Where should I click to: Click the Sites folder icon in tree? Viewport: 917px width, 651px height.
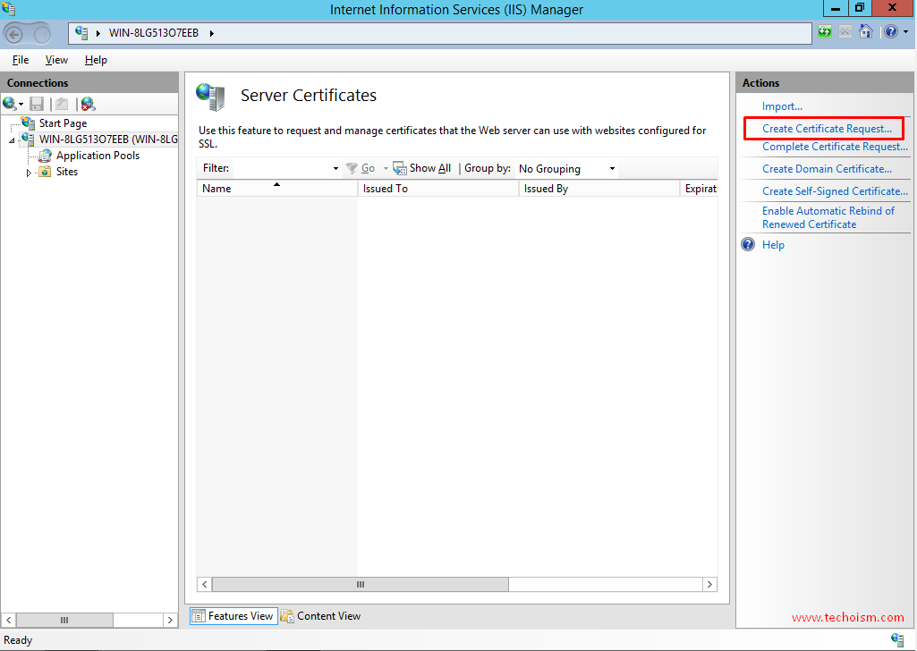point(45,172)
